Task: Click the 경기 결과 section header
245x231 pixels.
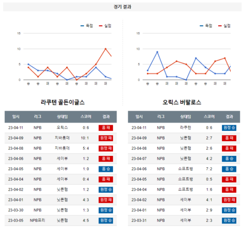Action: point(122,7)
